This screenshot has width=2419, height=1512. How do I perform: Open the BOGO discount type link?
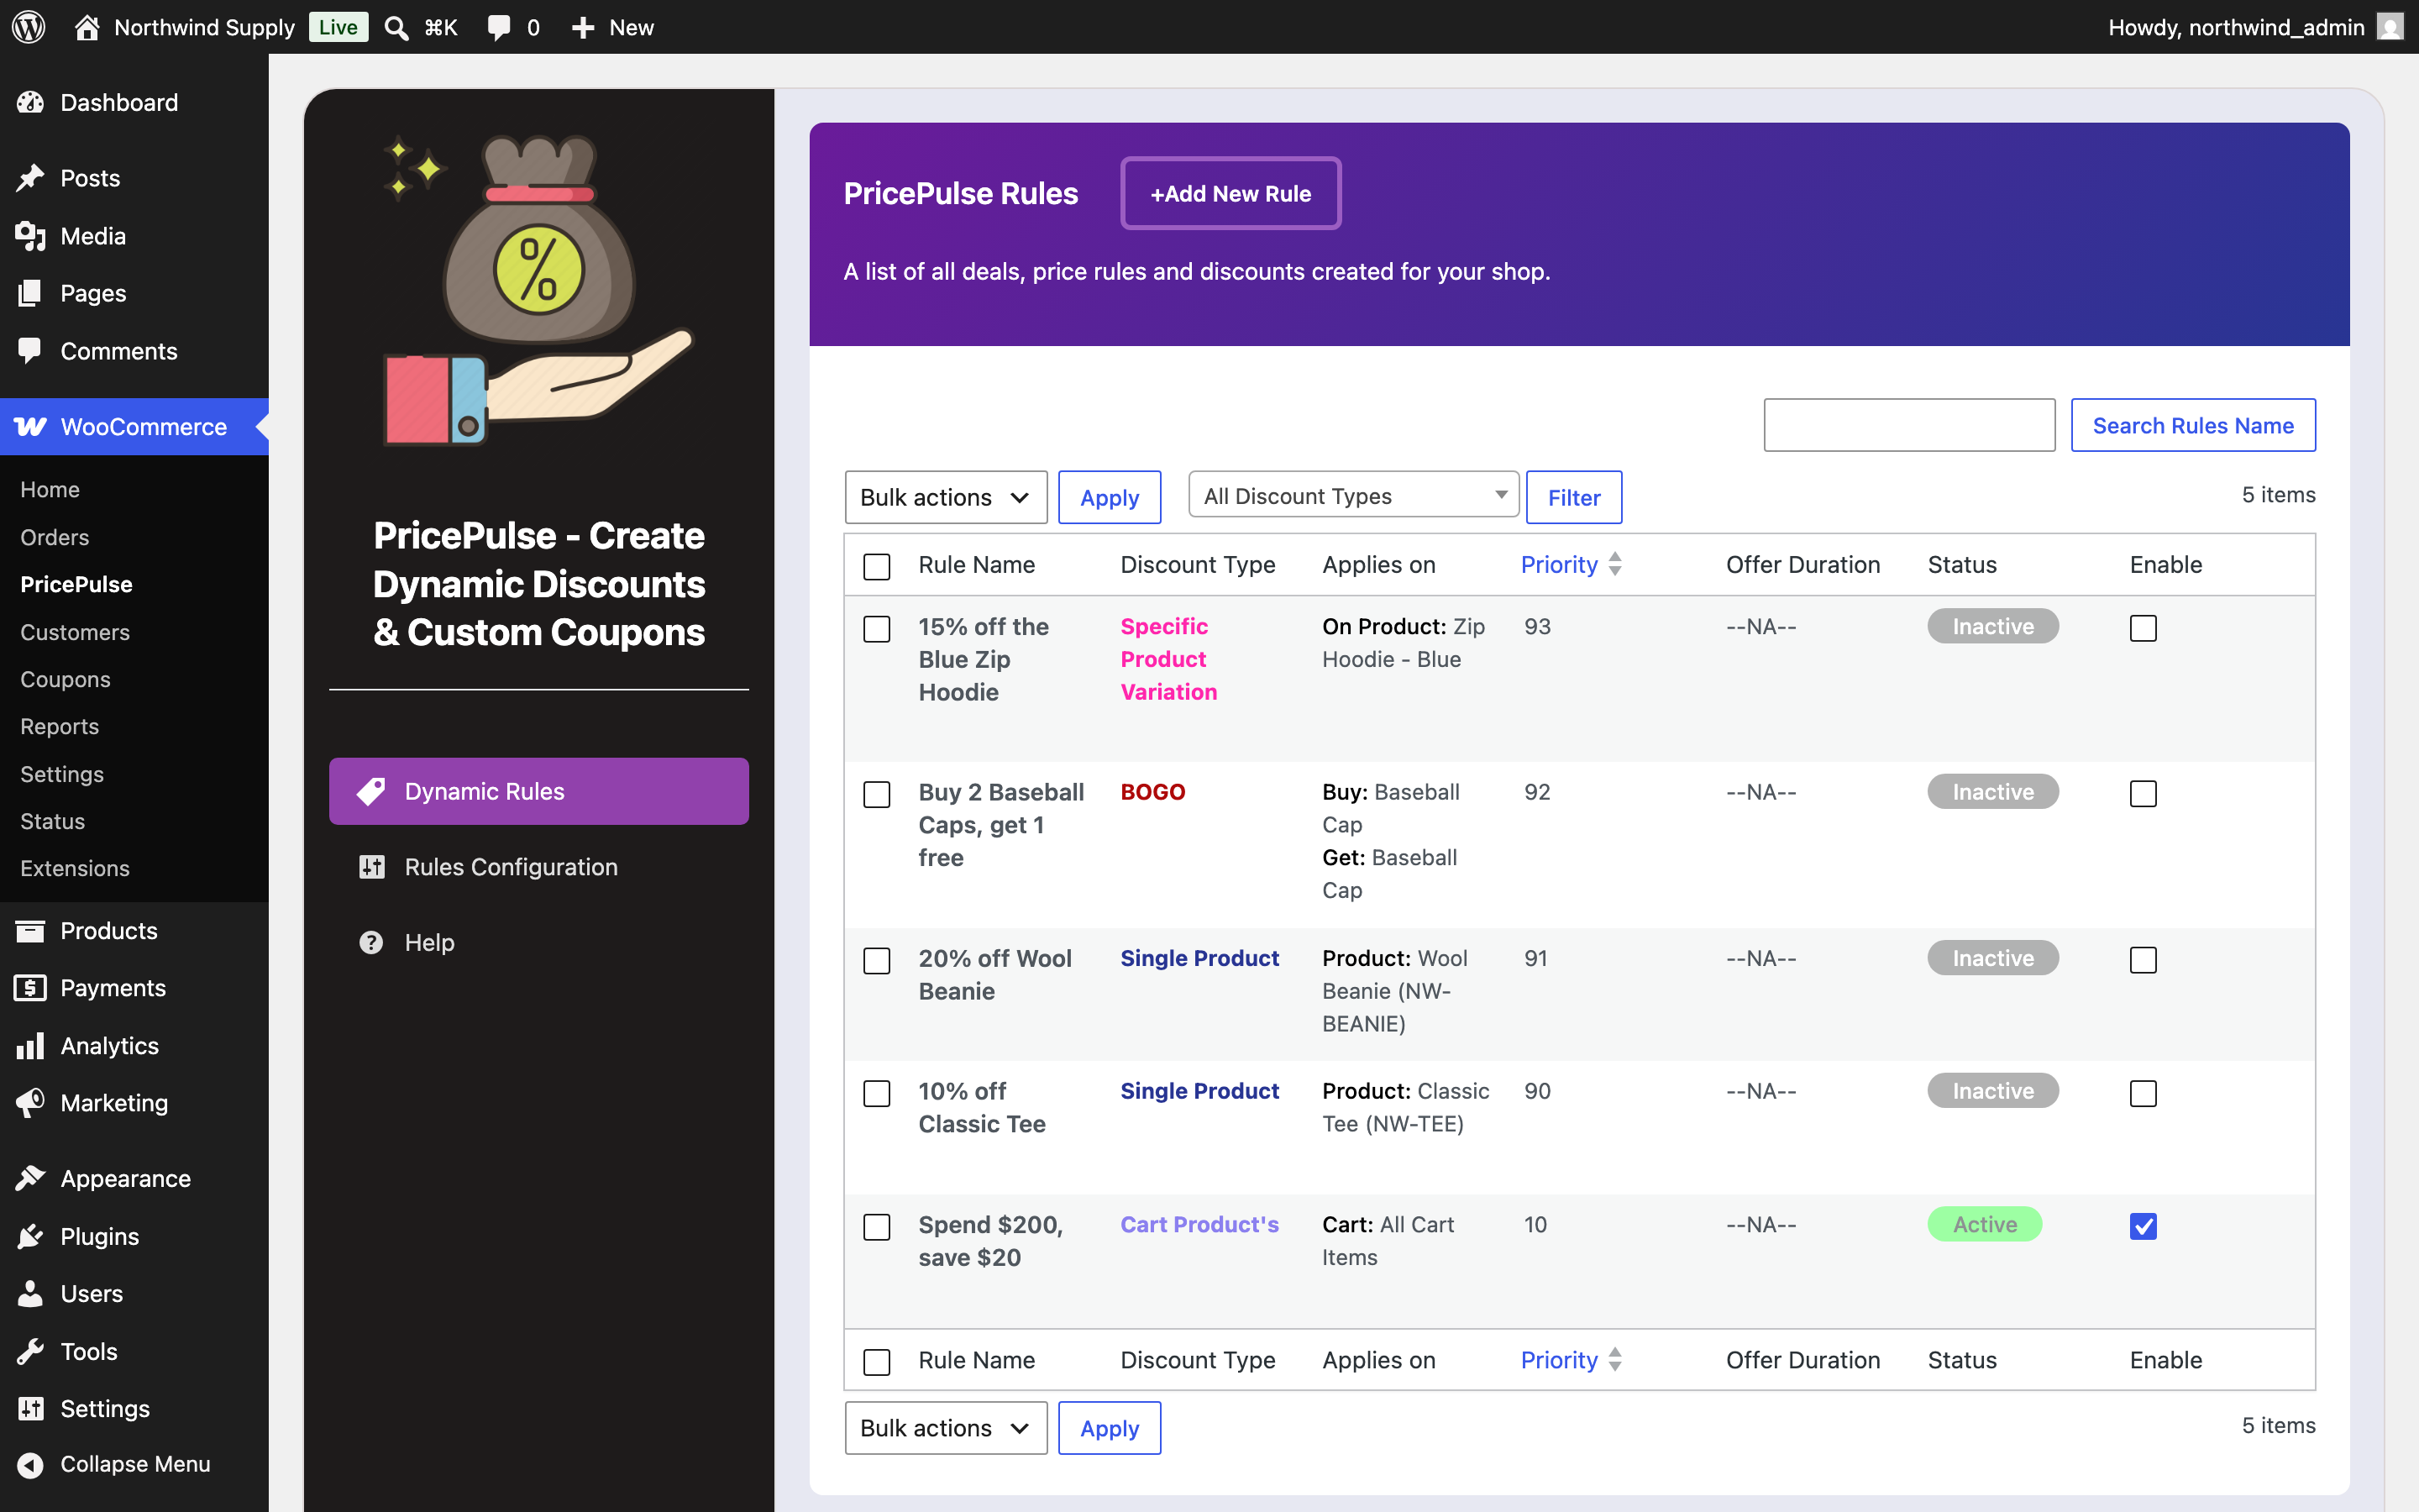click(1152, 792)
